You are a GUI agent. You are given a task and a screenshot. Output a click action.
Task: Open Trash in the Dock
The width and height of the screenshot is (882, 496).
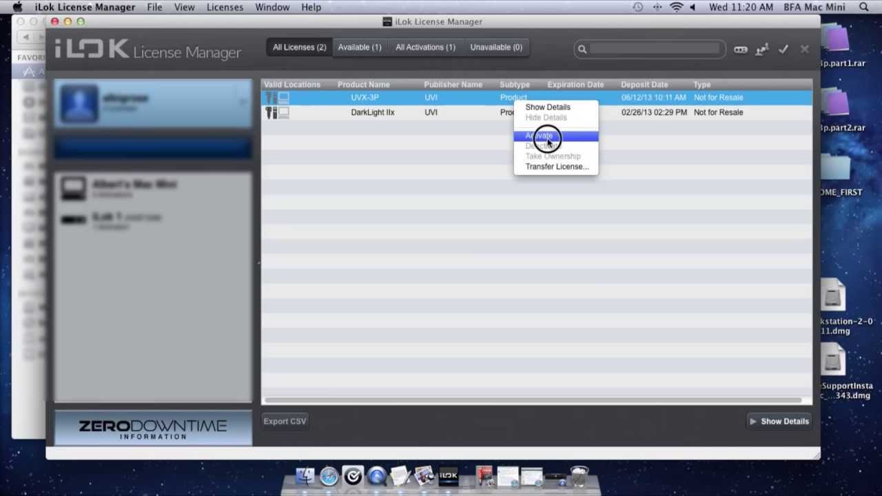click(x=579, y=476)
